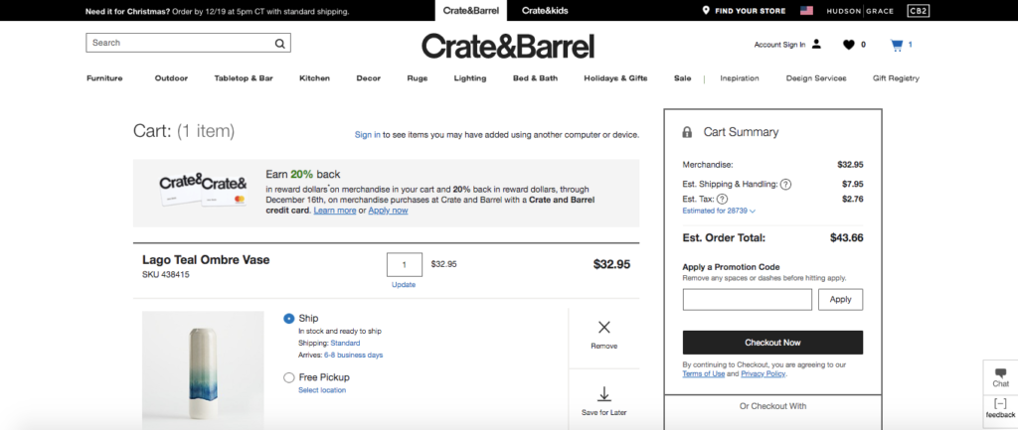Click the Account Sign In text
The height and width of the screenshot is (430, 1018).
779,45
